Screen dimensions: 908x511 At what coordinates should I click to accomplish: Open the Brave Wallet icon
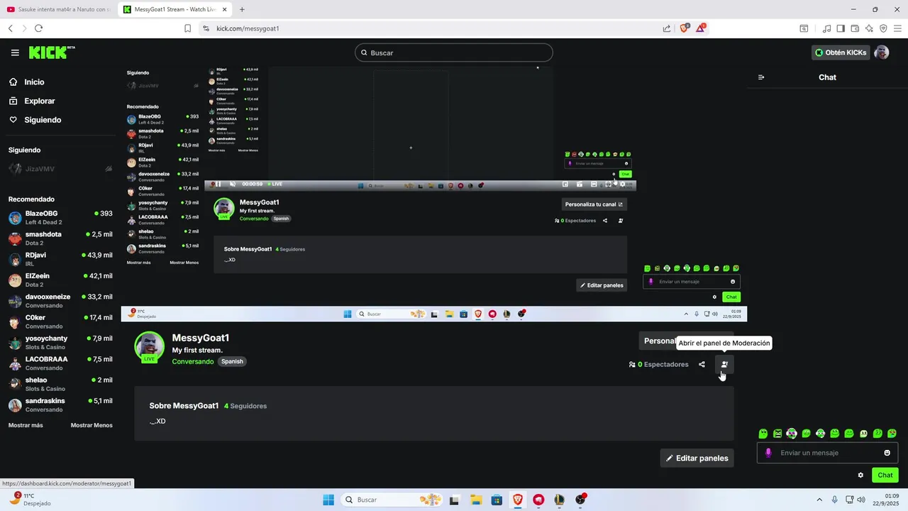pyautogui.click(x=855, y=28)
